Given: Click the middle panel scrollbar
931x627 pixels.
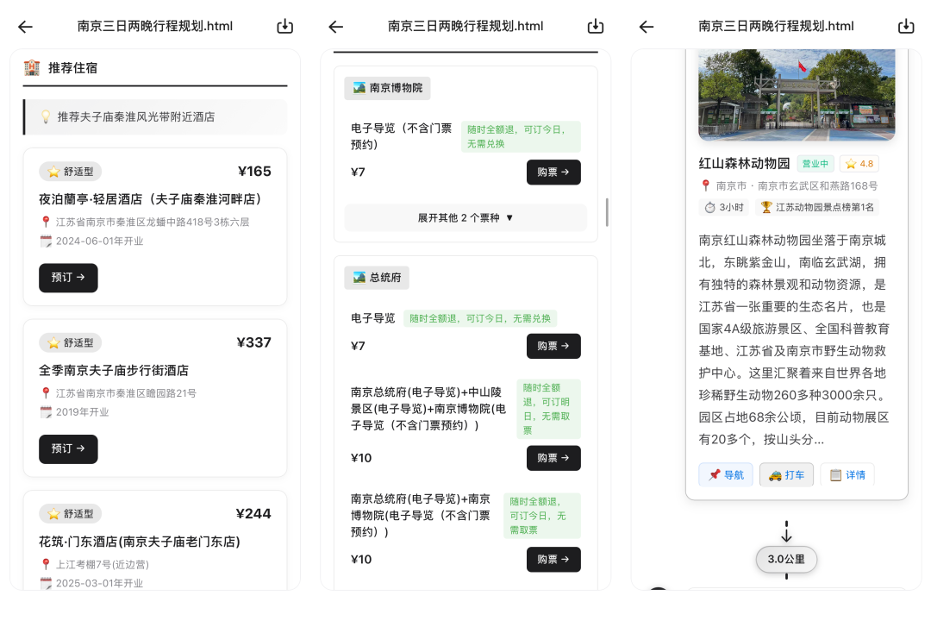Looking at the screenshot, I should point(608,212).
